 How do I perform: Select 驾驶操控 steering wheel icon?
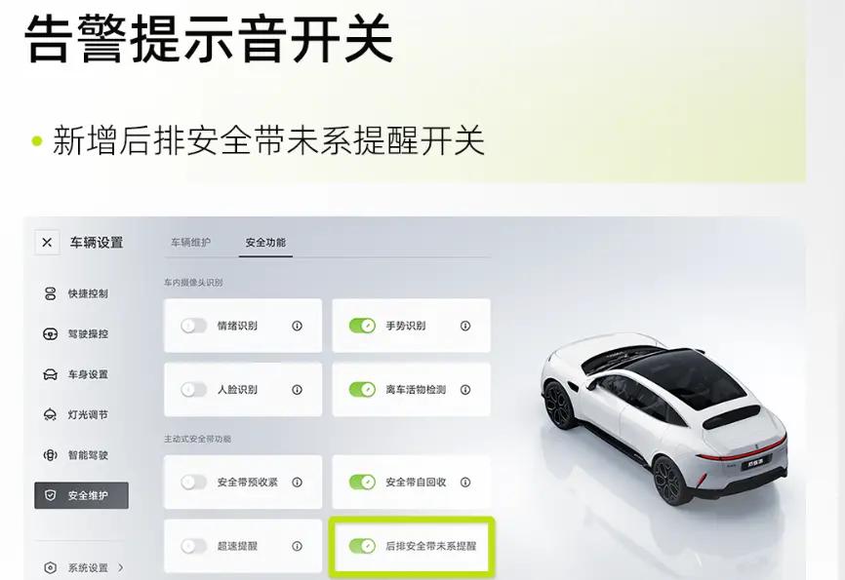(50, 334)
